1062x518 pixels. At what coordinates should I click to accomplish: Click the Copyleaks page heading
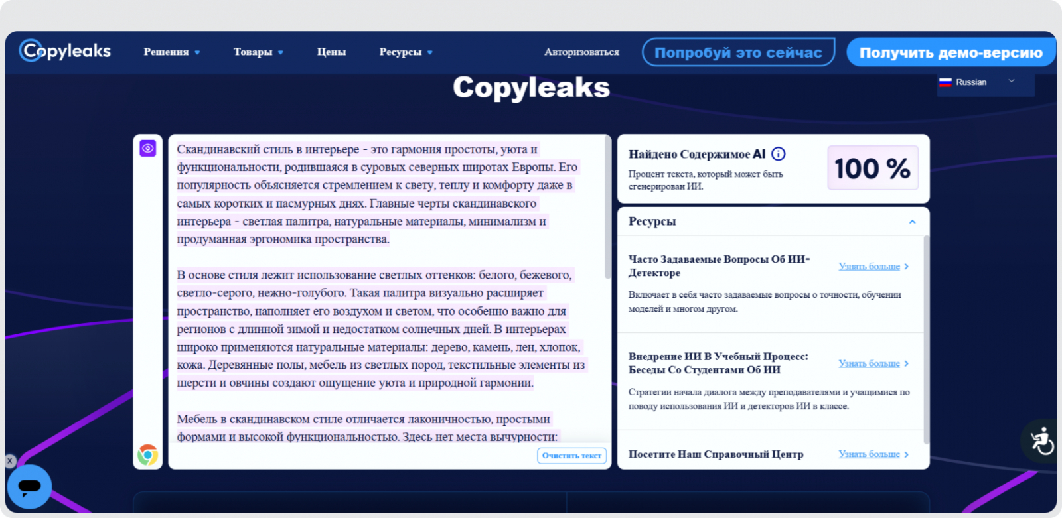(531, 88)
